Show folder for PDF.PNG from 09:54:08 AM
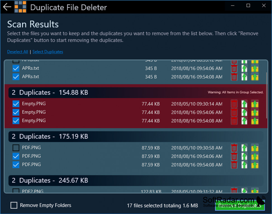 (255, 165)
